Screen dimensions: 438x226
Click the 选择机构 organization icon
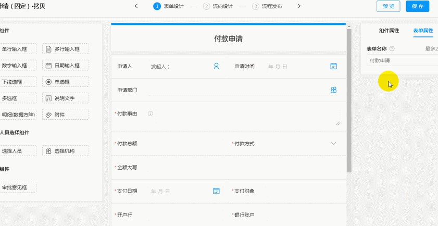[48, 151]
